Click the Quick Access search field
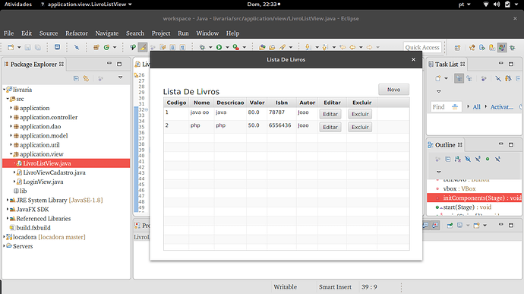524x294 pixels. click(422, 48)
